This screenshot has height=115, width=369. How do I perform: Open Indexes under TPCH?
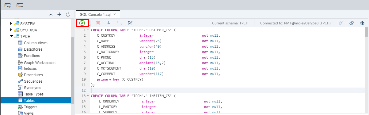[30, 68]
